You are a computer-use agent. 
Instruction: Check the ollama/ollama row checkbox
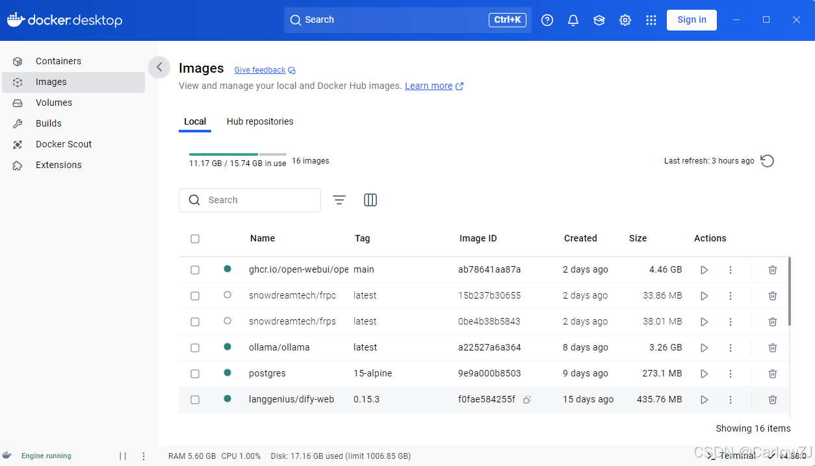195,347
